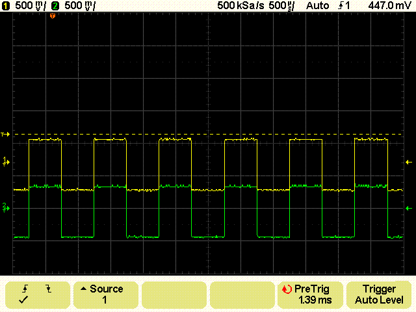The image size is (416, 312).
Task: Select the PreTrig 1.39 ms softkey
Action: (x=310, y=294)
